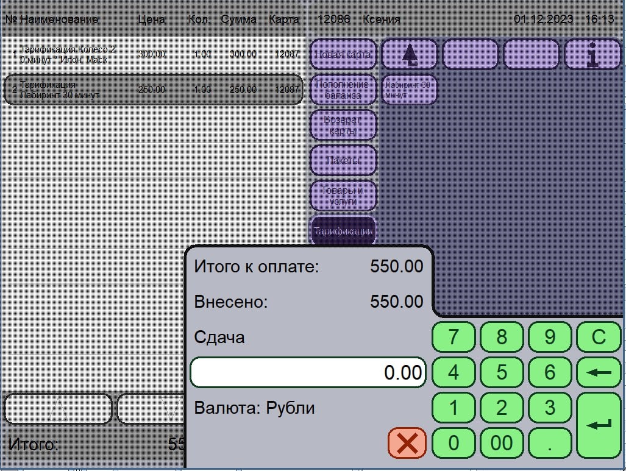
Task: Click price 300.00 in row 1
Action: (152, 54)
